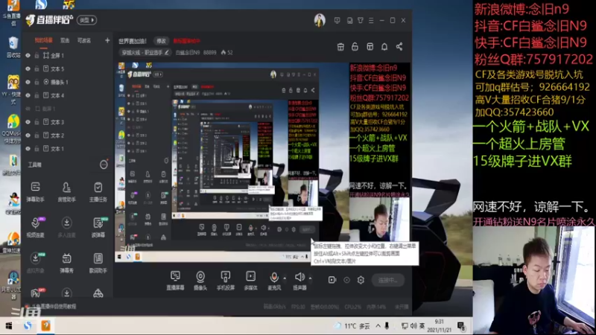596x335 pixels.
Task: Open the 视频连麦 tool
Action: point(35,227)
